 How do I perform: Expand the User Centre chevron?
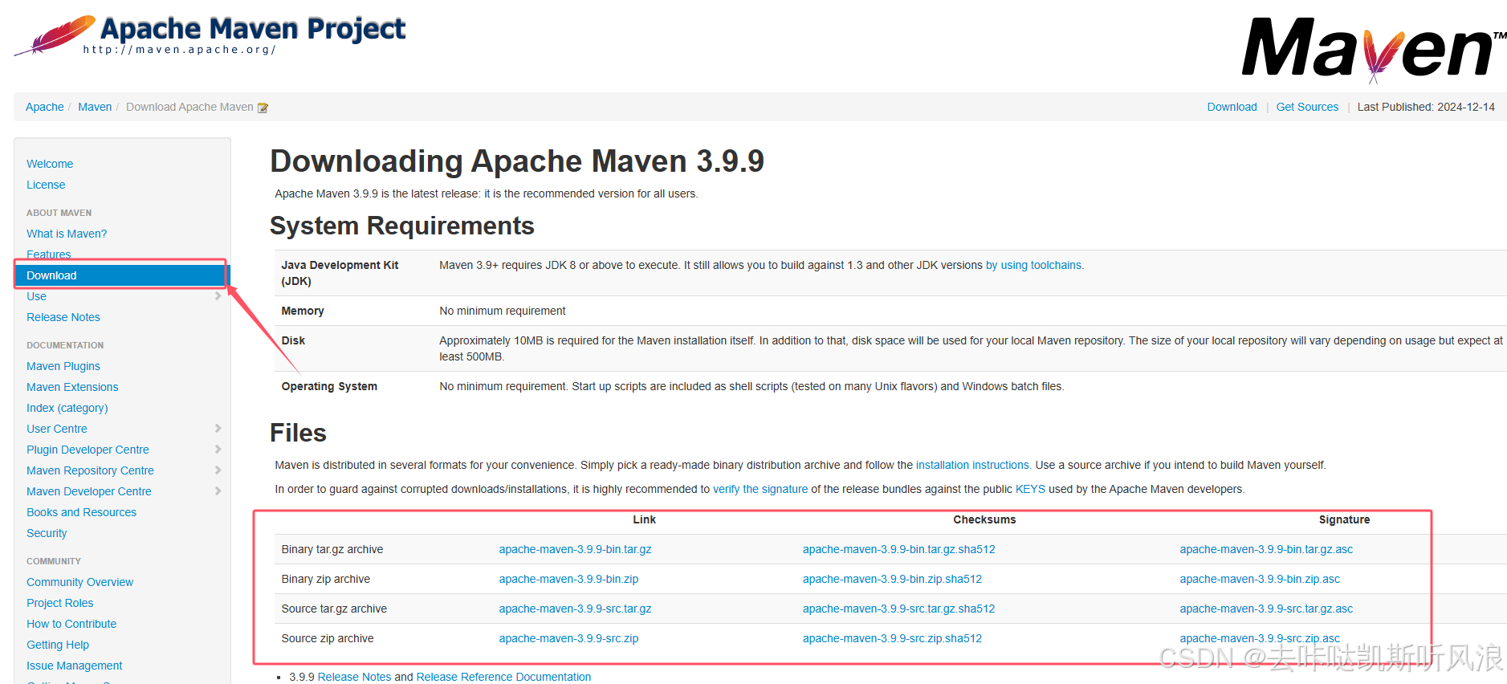coord(218,429)
